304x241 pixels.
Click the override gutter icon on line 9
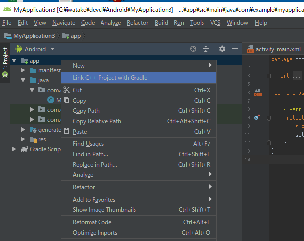click(257, 117)
